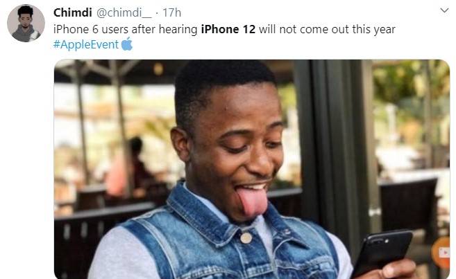Viewport: 456px width, 279px height.
Task: Click the display name Chimdi
Action: coord(73,12)
